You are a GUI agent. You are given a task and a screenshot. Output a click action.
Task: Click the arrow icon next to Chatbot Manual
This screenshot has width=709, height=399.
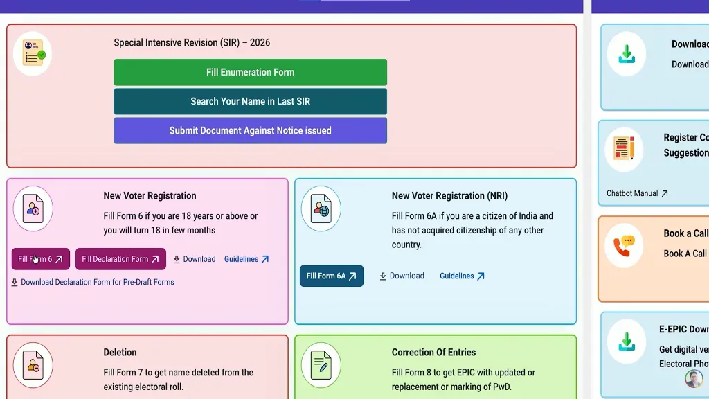664,194
